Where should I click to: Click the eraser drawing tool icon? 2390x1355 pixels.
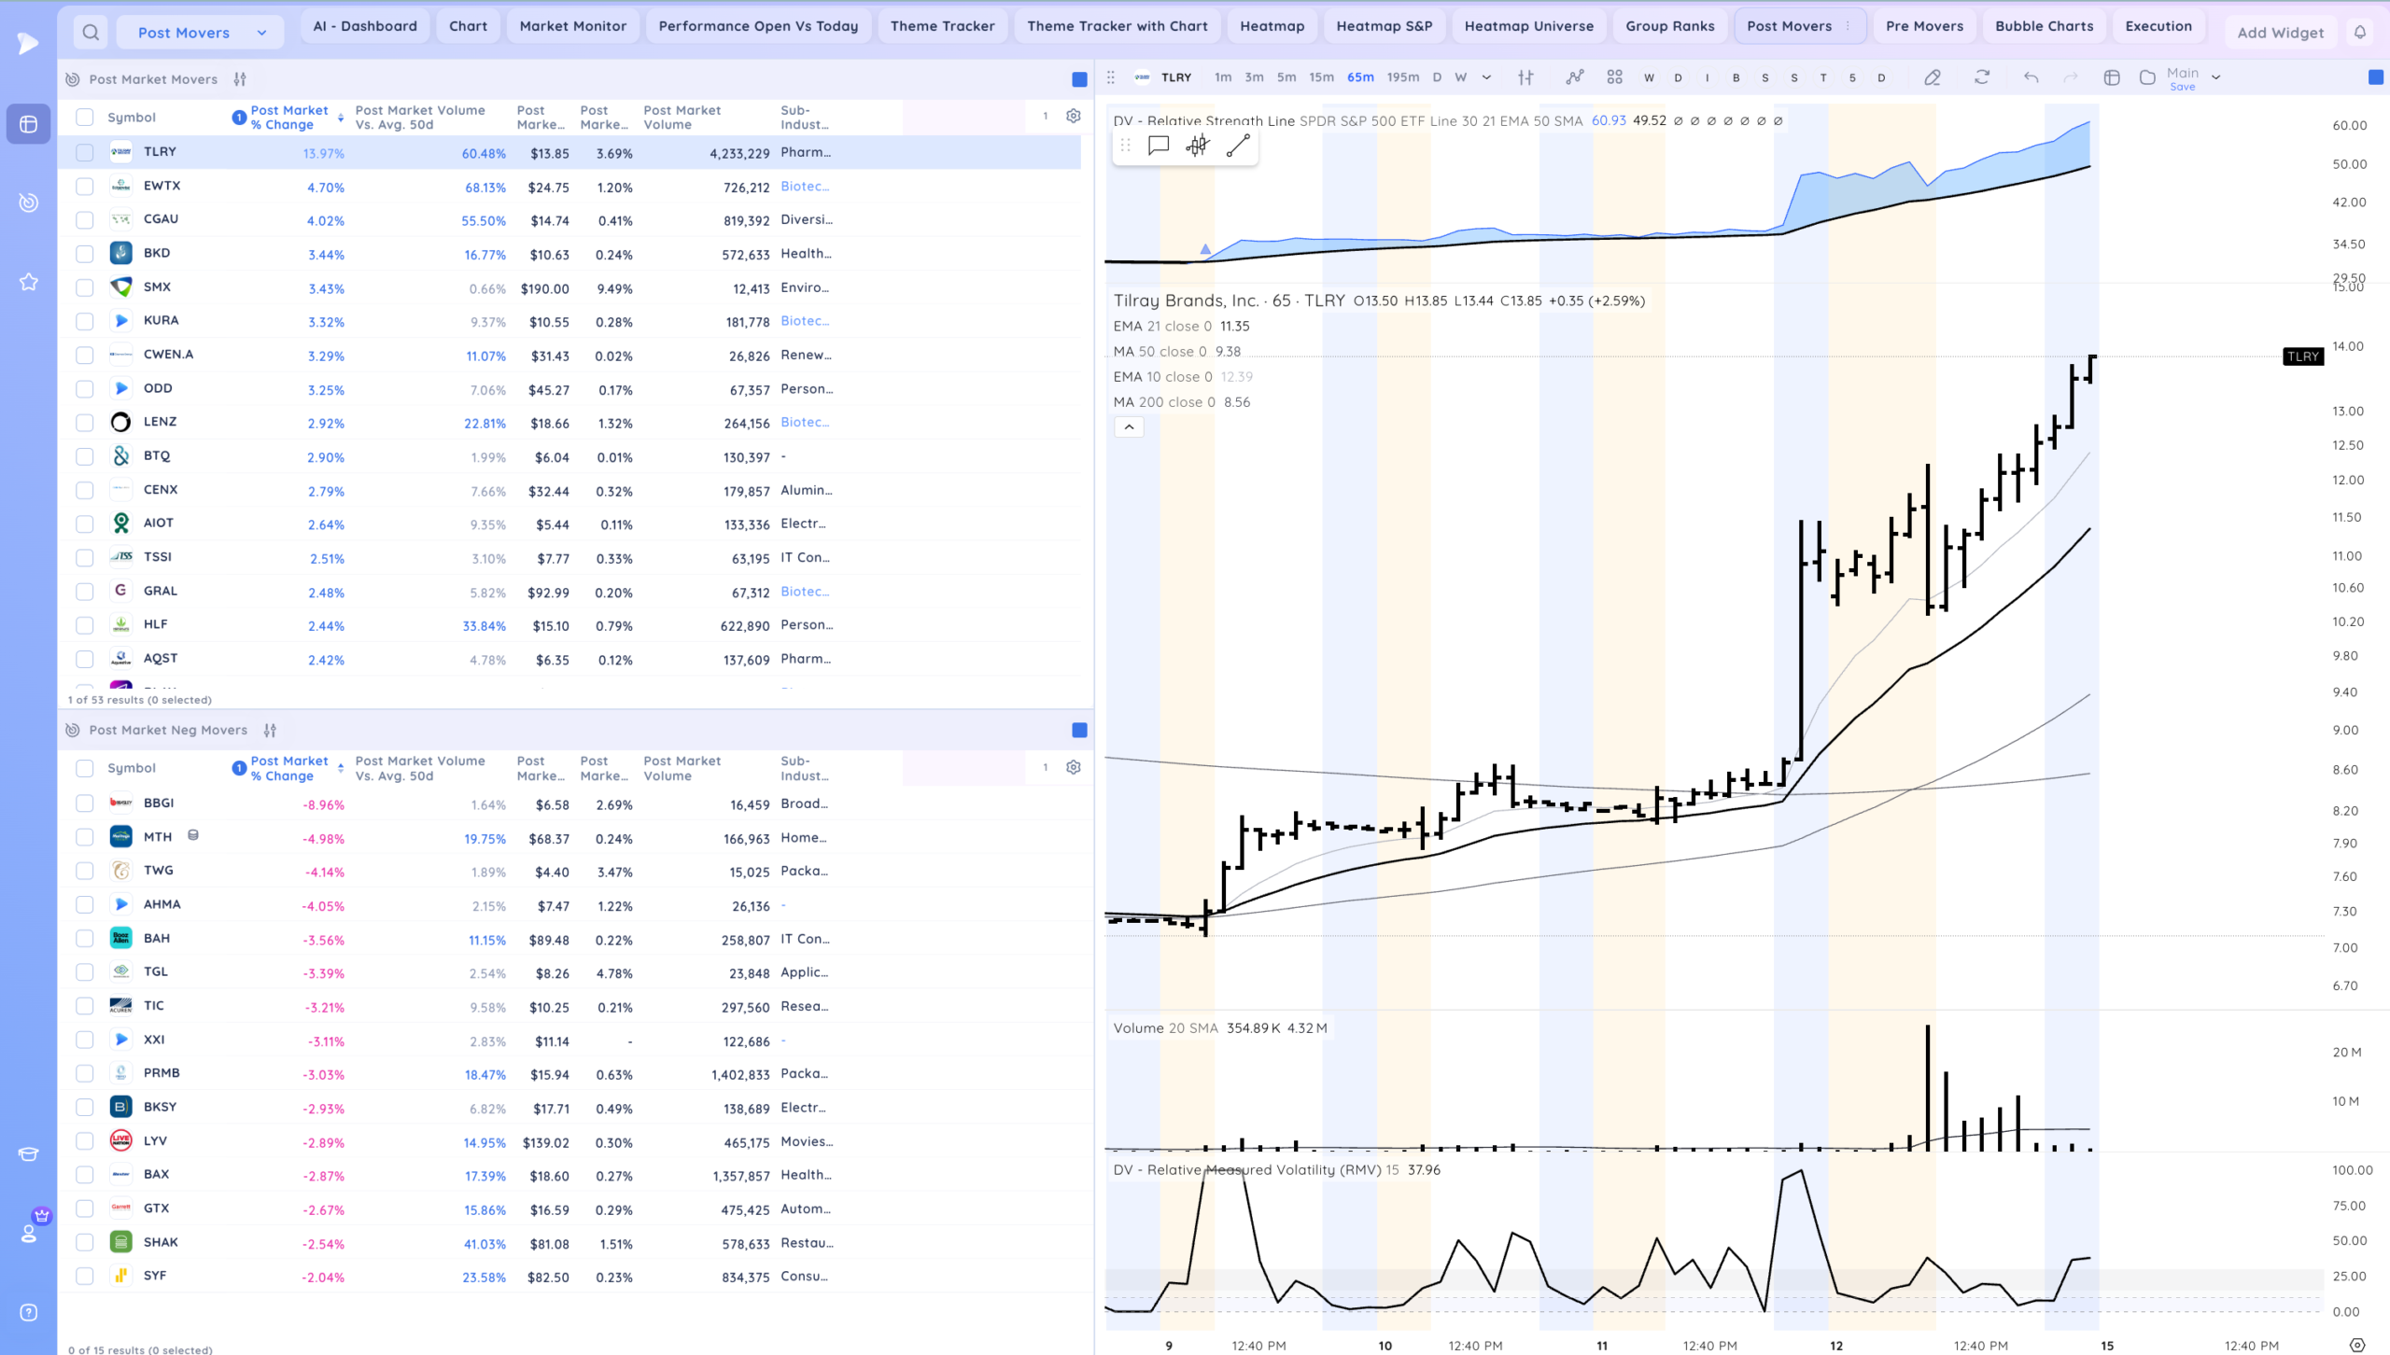pyautogui.click(x=1933, y=77)
